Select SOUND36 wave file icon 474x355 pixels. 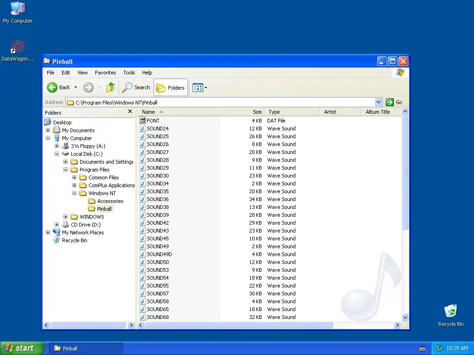pos(143,199)
